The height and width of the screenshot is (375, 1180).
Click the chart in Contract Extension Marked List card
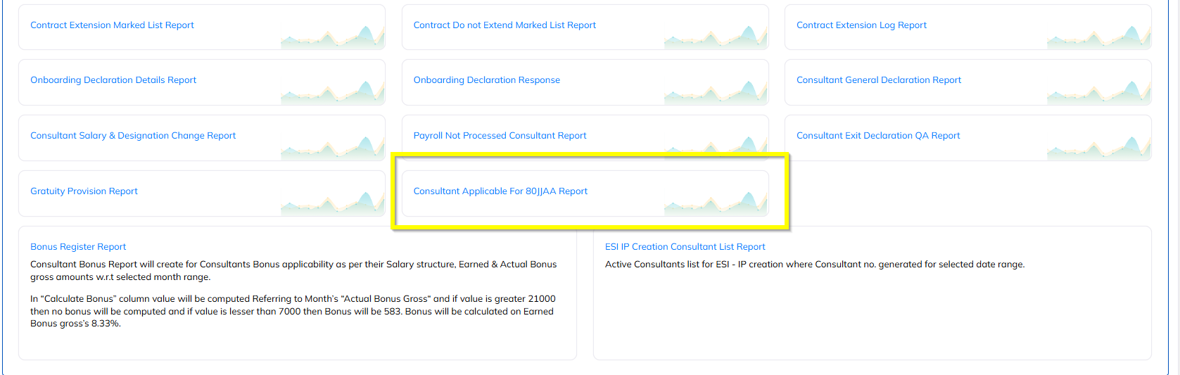[x=332, y=37]
